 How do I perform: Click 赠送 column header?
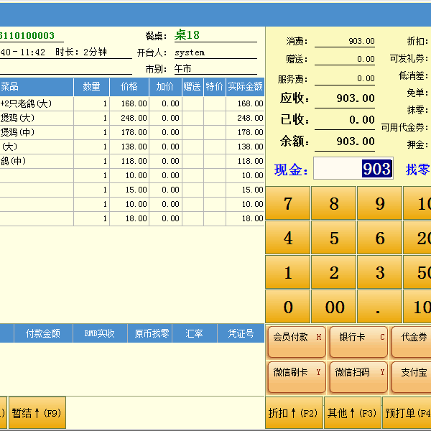[193, 87]
